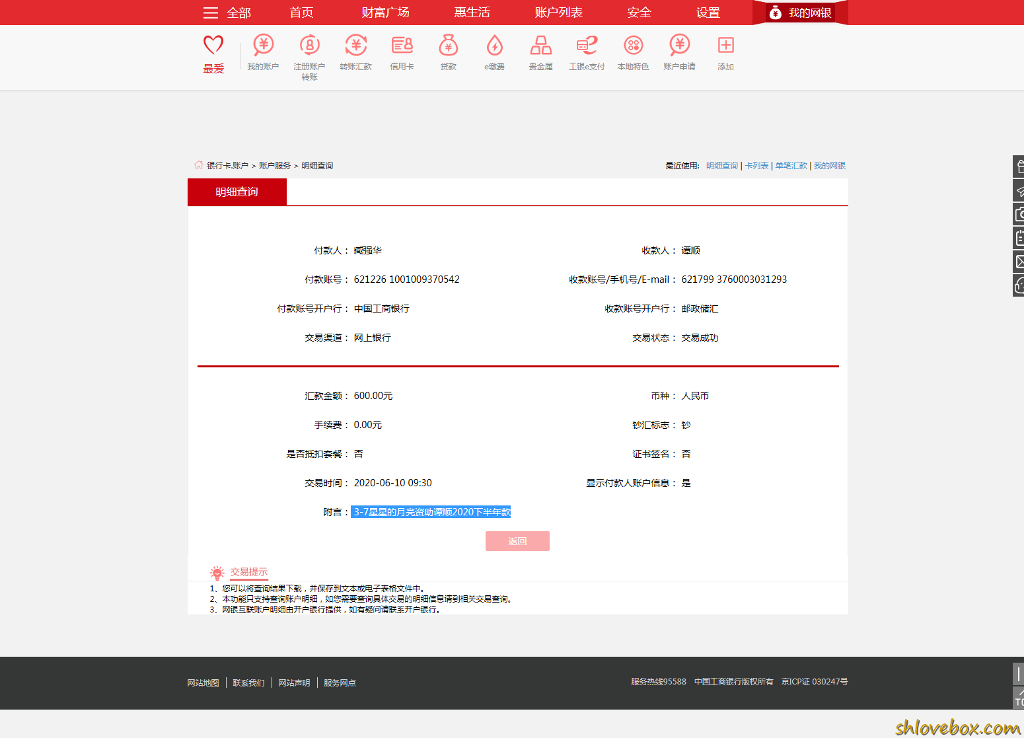Click 中国工商银行 payer bank text
Image resolution: width=1024 pixels, height=738 pixels.
[381, 309]
